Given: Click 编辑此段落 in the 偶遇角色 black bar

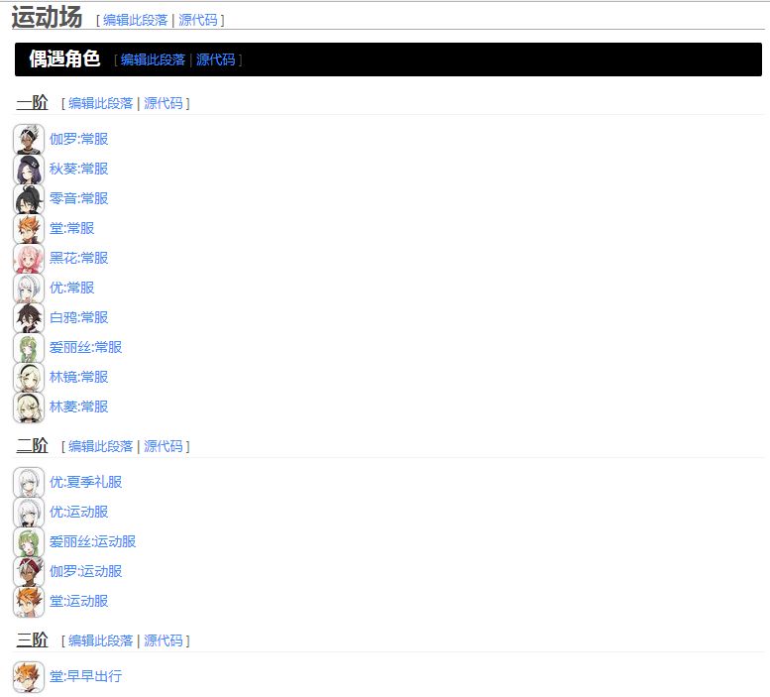Looking at the screenshot, I should click(153, 59).
